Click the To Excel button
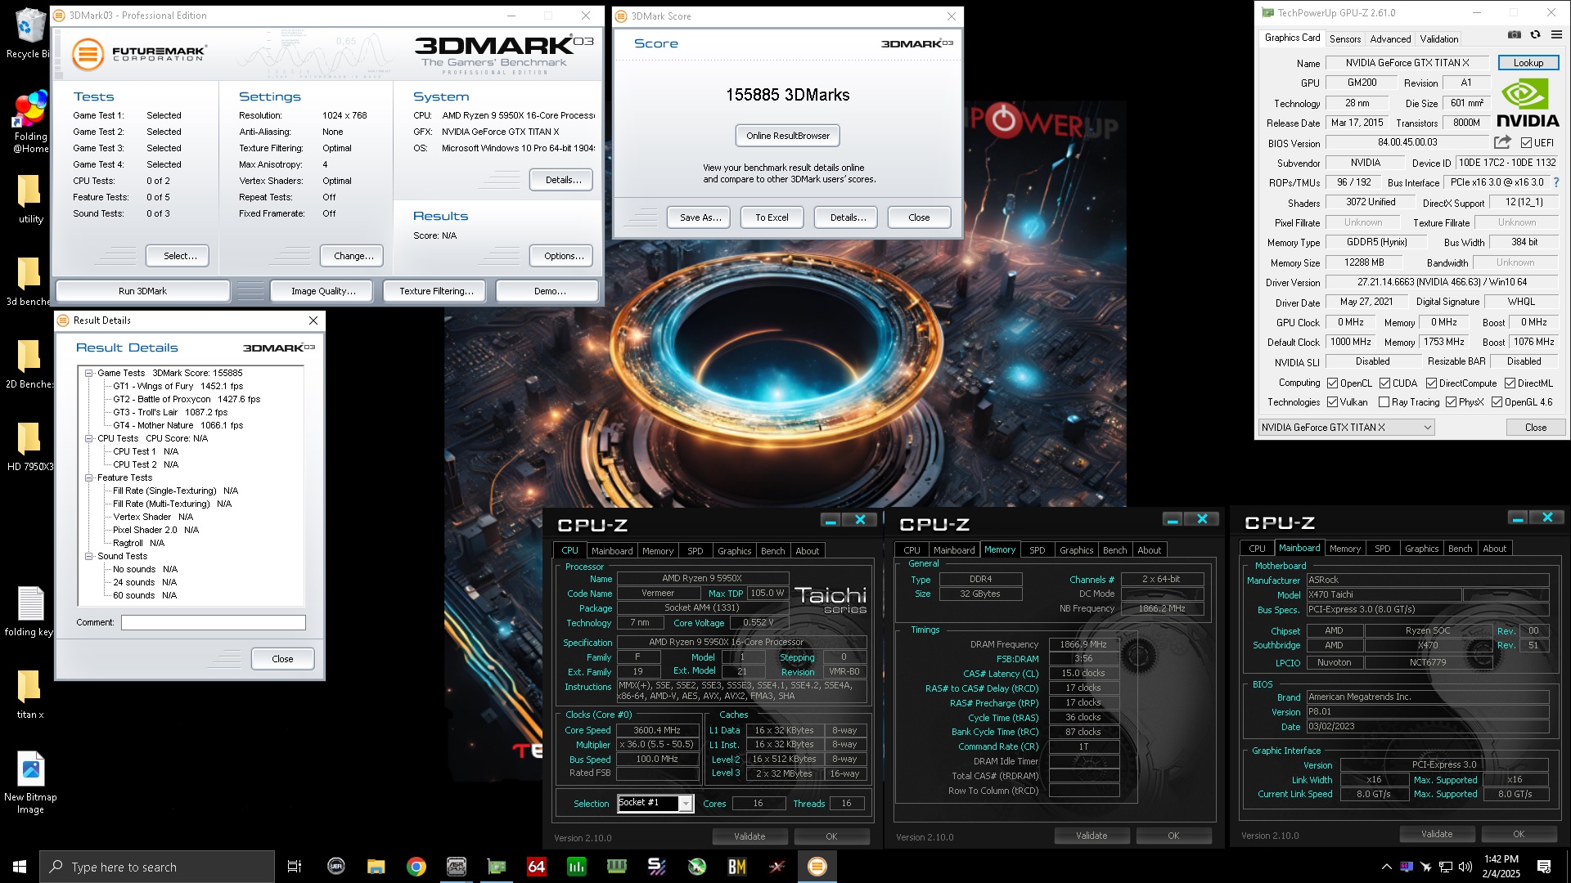 (x=772, y=217)
